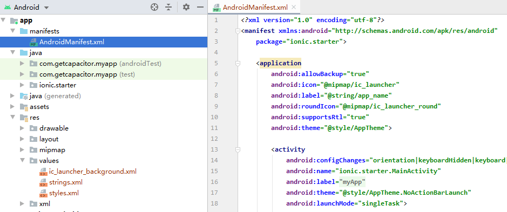The height and width of the screenshot is (212, 507).
Task: Click the manifests folder icon
Action: click(24, 31)
